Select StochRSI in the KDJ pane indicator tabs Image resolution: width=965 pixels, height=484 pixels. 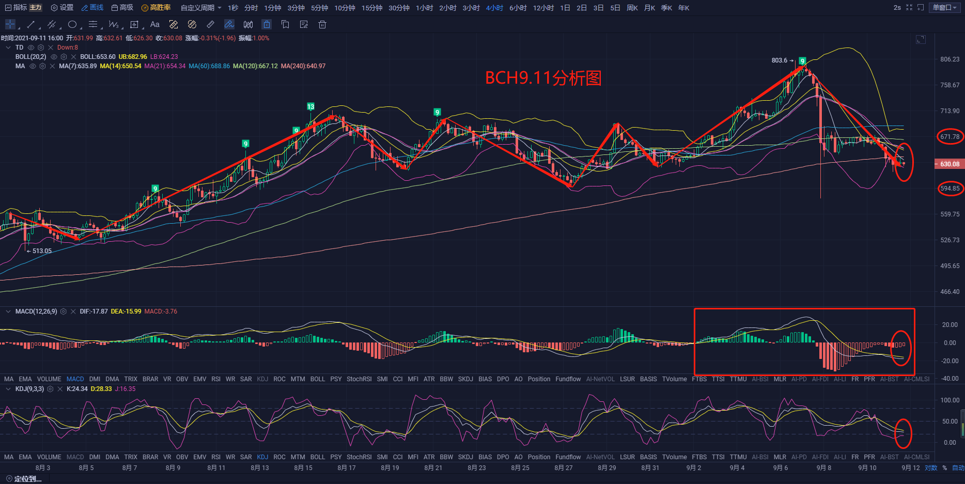(359, 457)
